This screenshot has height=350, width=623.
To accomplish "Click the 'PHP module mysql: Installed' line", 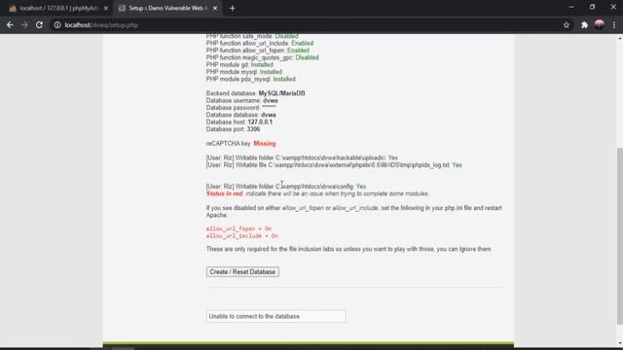I will (x=244, y=72).
